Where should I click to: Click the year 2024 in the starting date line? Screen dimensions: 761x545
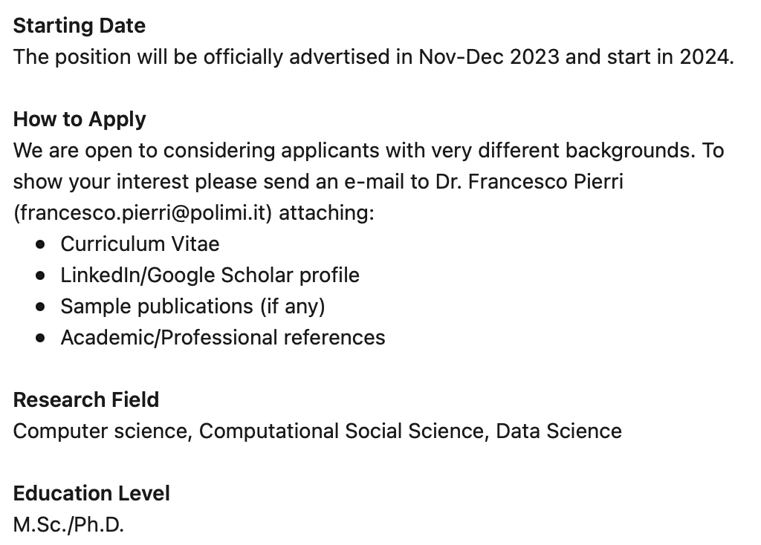click(703, 57)
